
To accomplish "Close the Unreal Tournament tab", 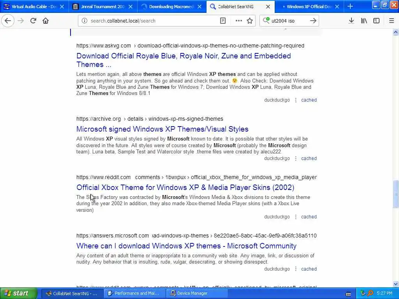I will [x=131, y=7].
